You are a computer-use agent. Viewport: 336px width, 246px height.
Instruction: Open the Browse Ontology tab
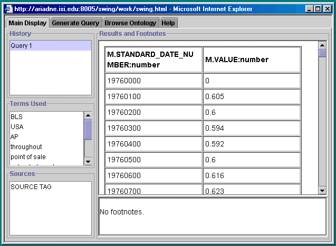130,23
